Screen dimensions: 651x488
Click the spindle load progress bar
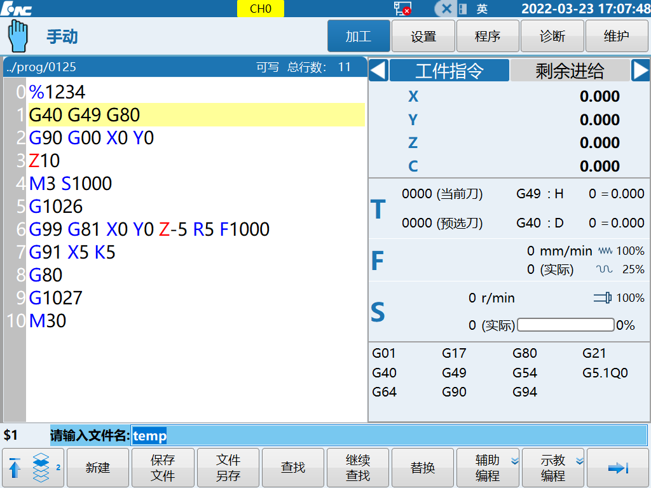[566, 325]
